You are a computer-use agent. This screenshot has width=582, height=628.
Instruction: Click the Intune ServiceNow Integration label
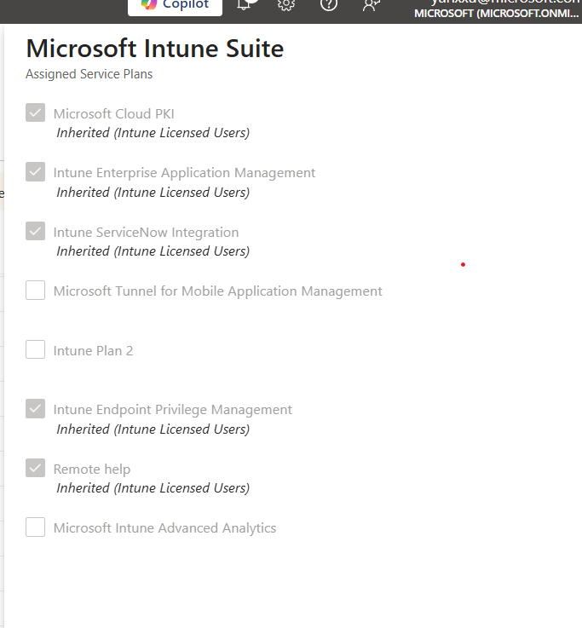tap(146, 233)
